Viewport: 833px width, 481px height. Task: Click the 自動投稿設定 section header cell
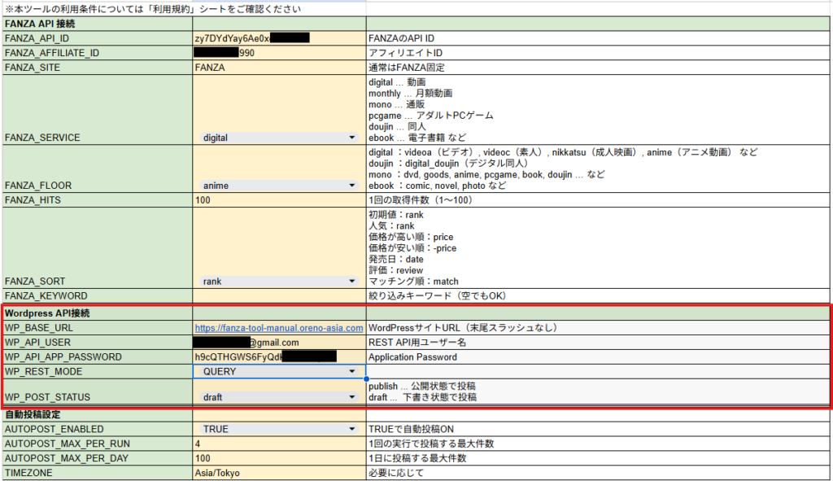96,414
